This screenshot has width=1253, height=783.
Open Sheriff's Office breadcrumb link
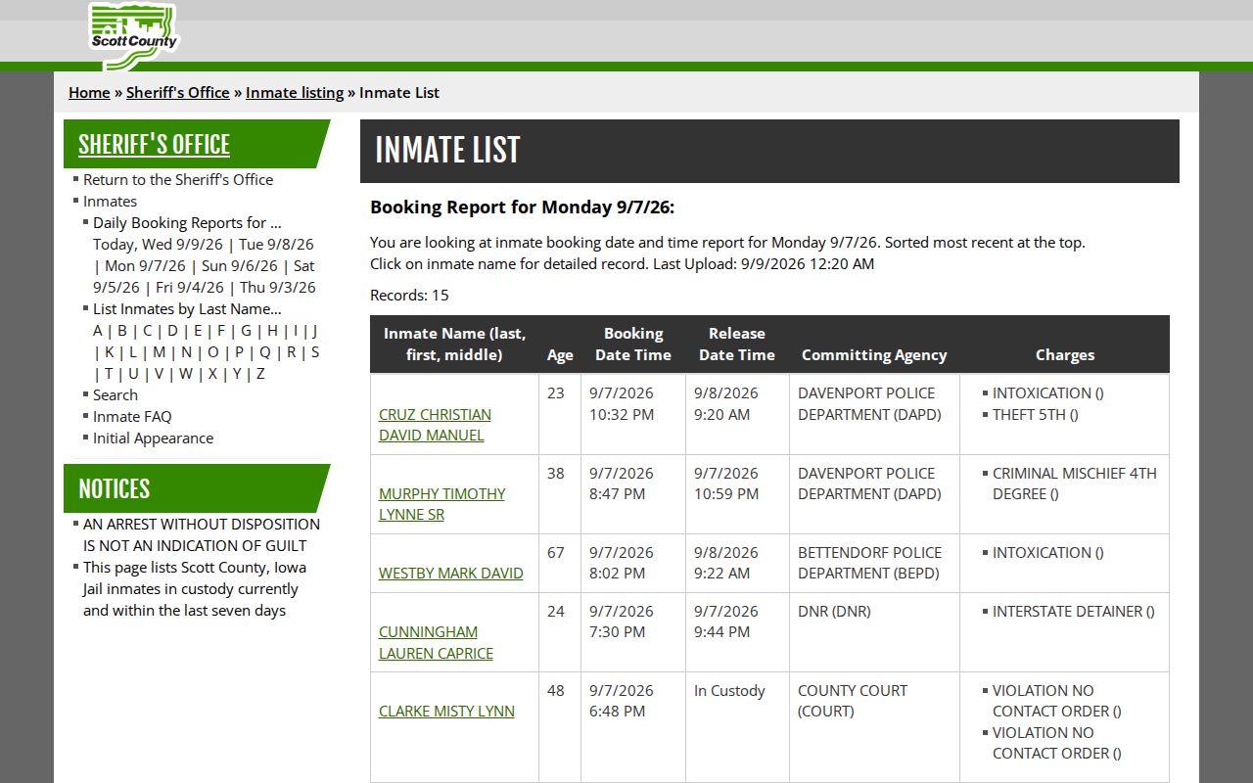coord(177,92)
